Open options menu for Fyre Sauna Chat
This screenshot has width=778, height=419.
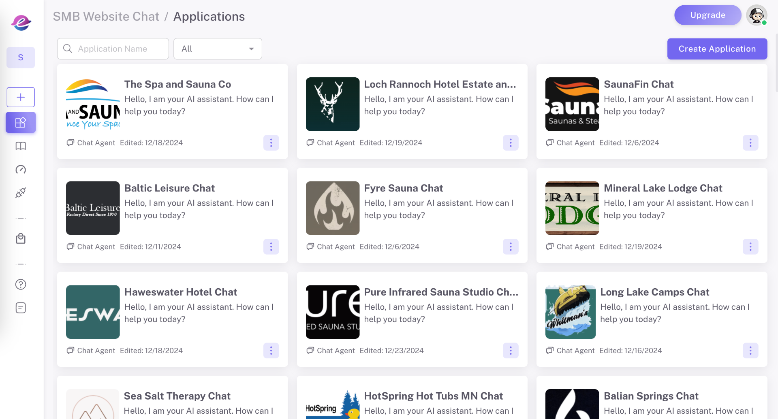[511, 247]
